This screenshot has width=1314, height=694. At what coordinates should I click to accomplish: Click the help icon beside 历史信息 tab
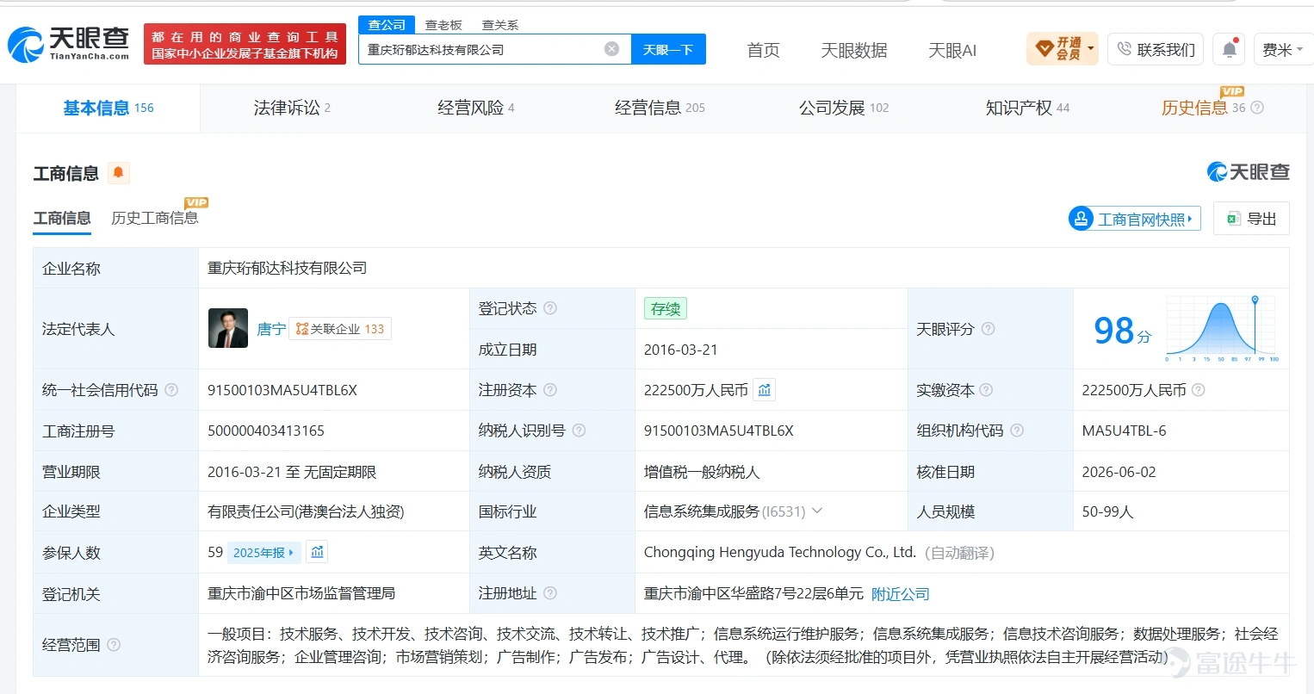click(1257, 108)
